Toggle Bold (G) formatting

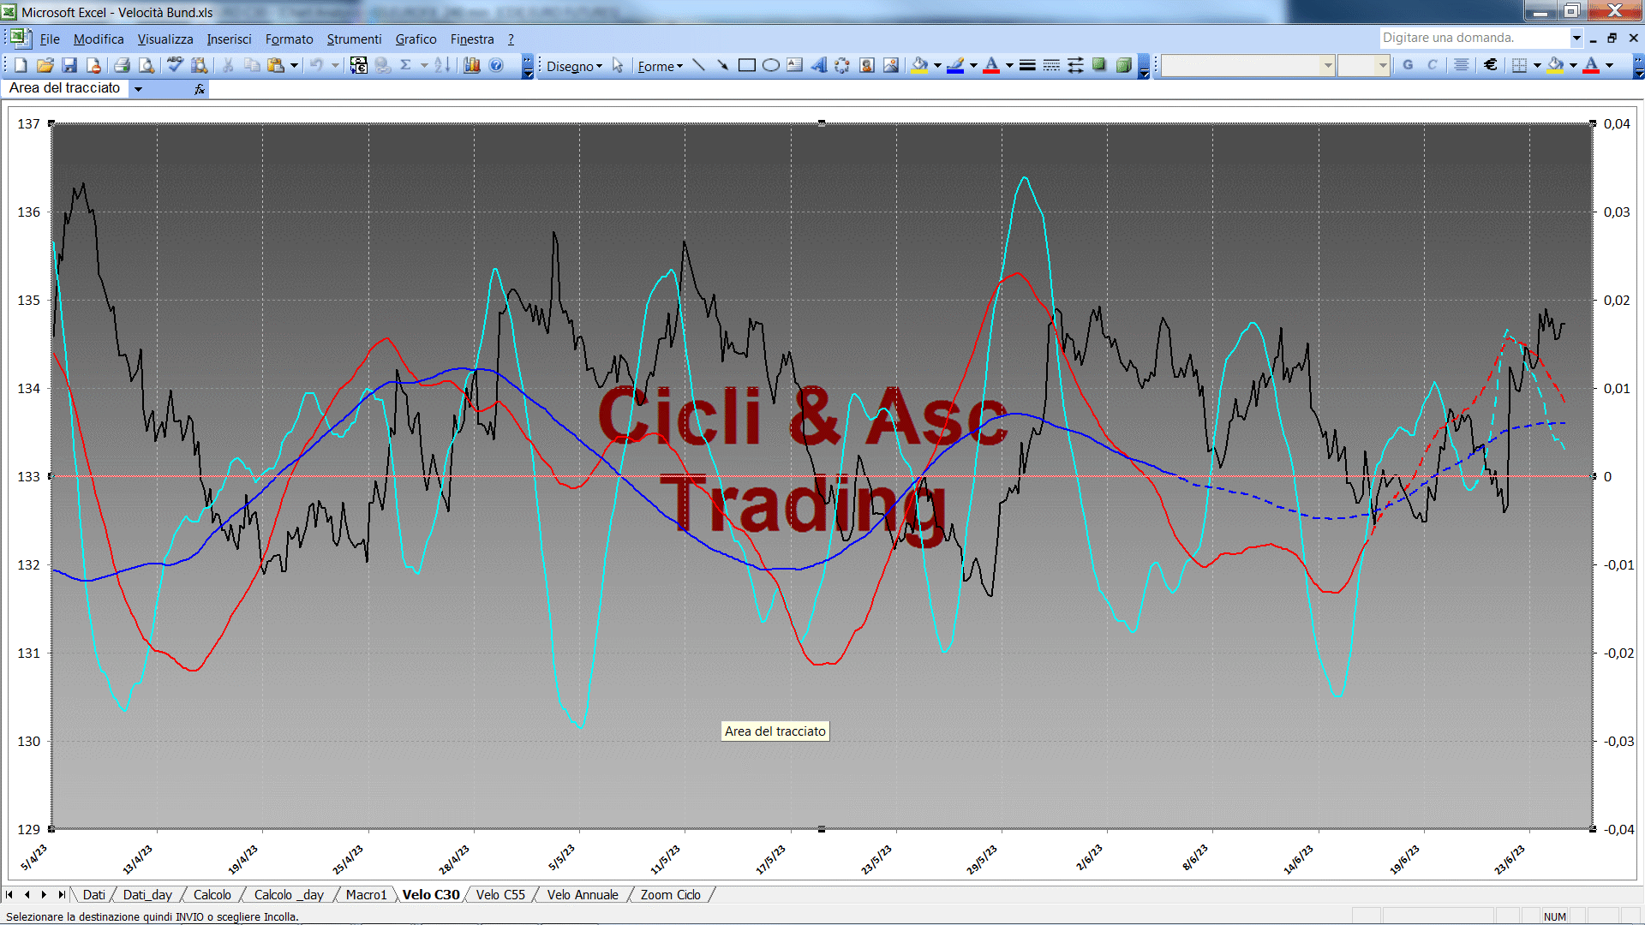1408,65
